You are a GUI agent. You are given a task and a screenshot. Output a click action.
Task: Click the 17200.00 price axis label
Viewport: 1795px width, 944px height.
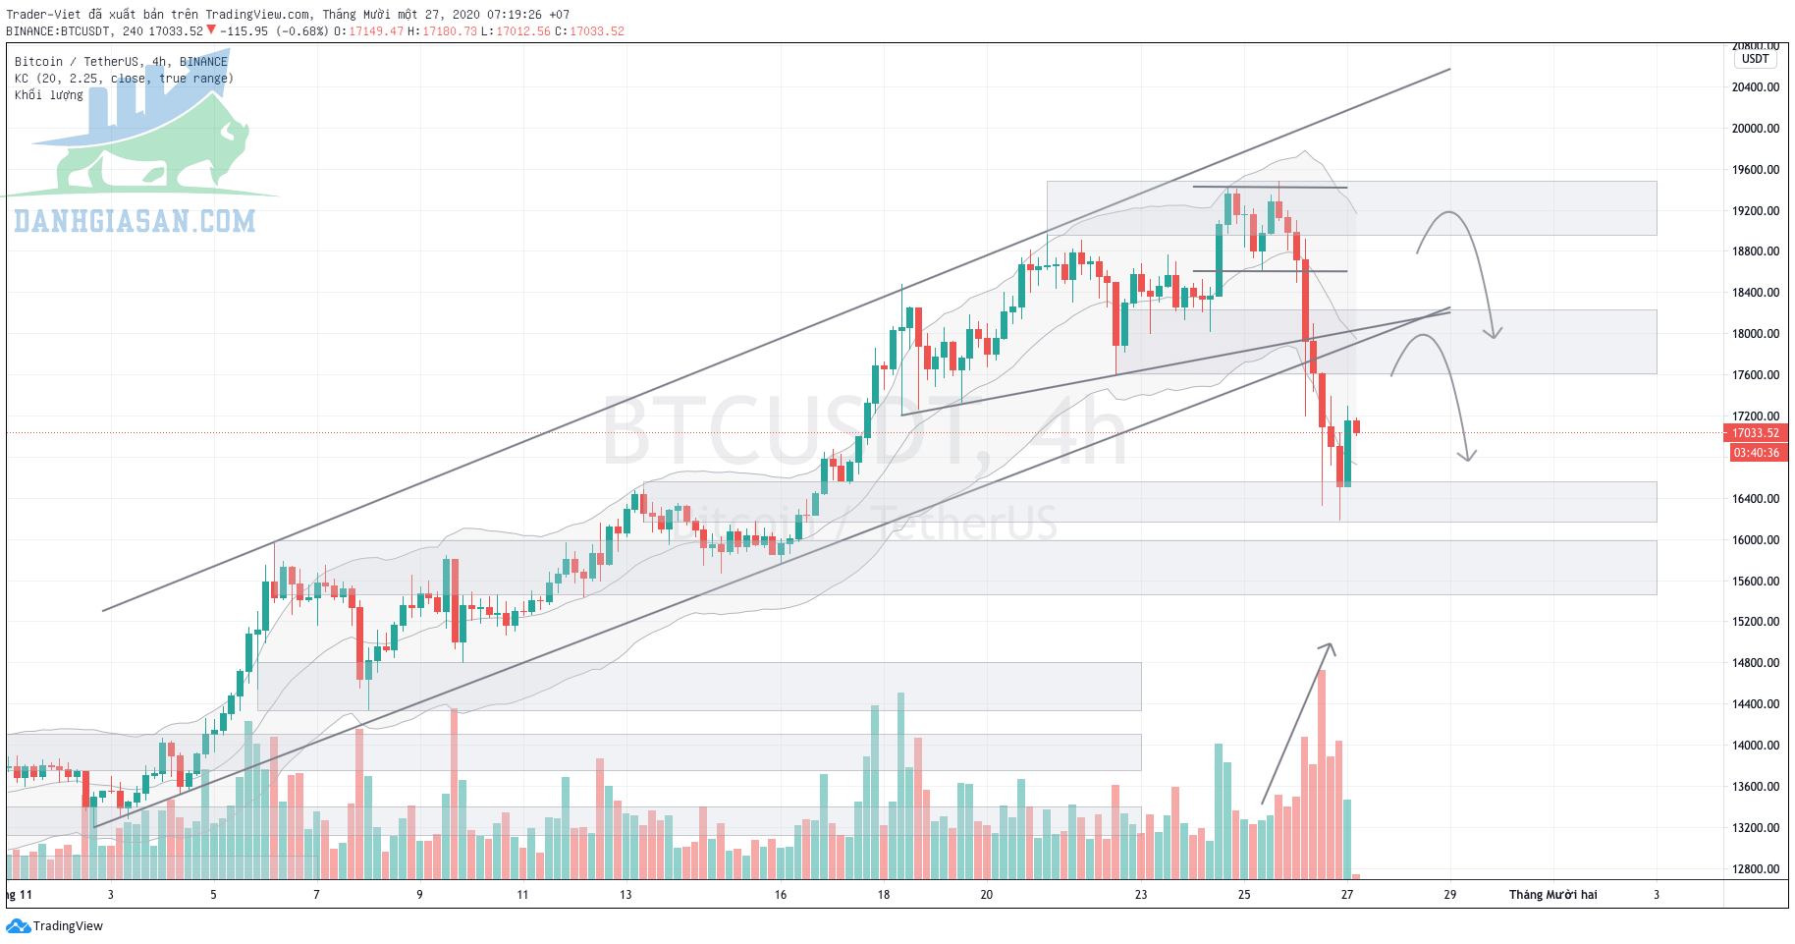pyautogui.click(x=1755, y=416)
